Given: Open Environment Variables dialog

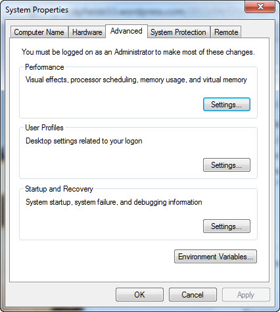Looking at the screenshot, I should pos(216,256).
